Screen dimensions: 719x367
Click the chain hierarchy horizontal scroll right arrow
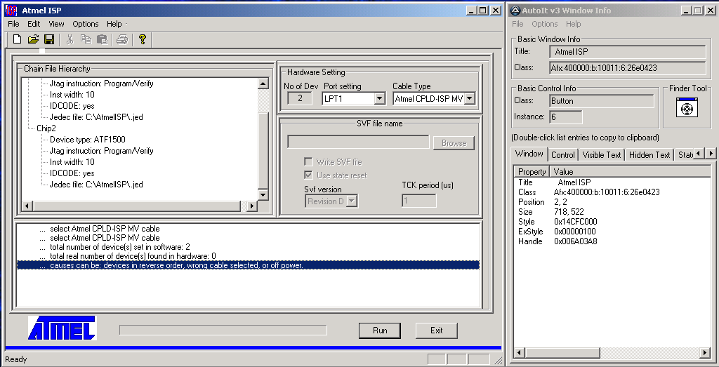pyautogui.click(x=252, y=206)
